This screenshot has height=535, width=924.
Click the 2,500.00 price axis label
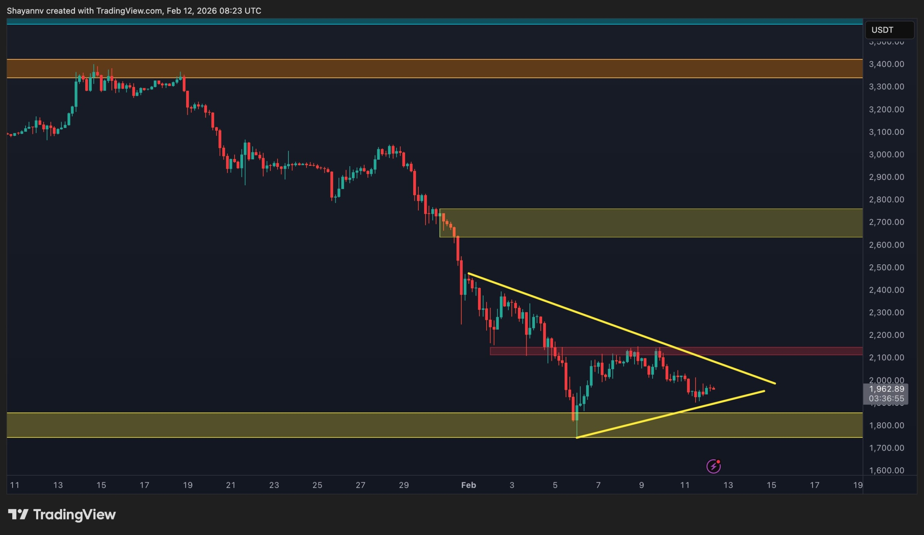886,267
